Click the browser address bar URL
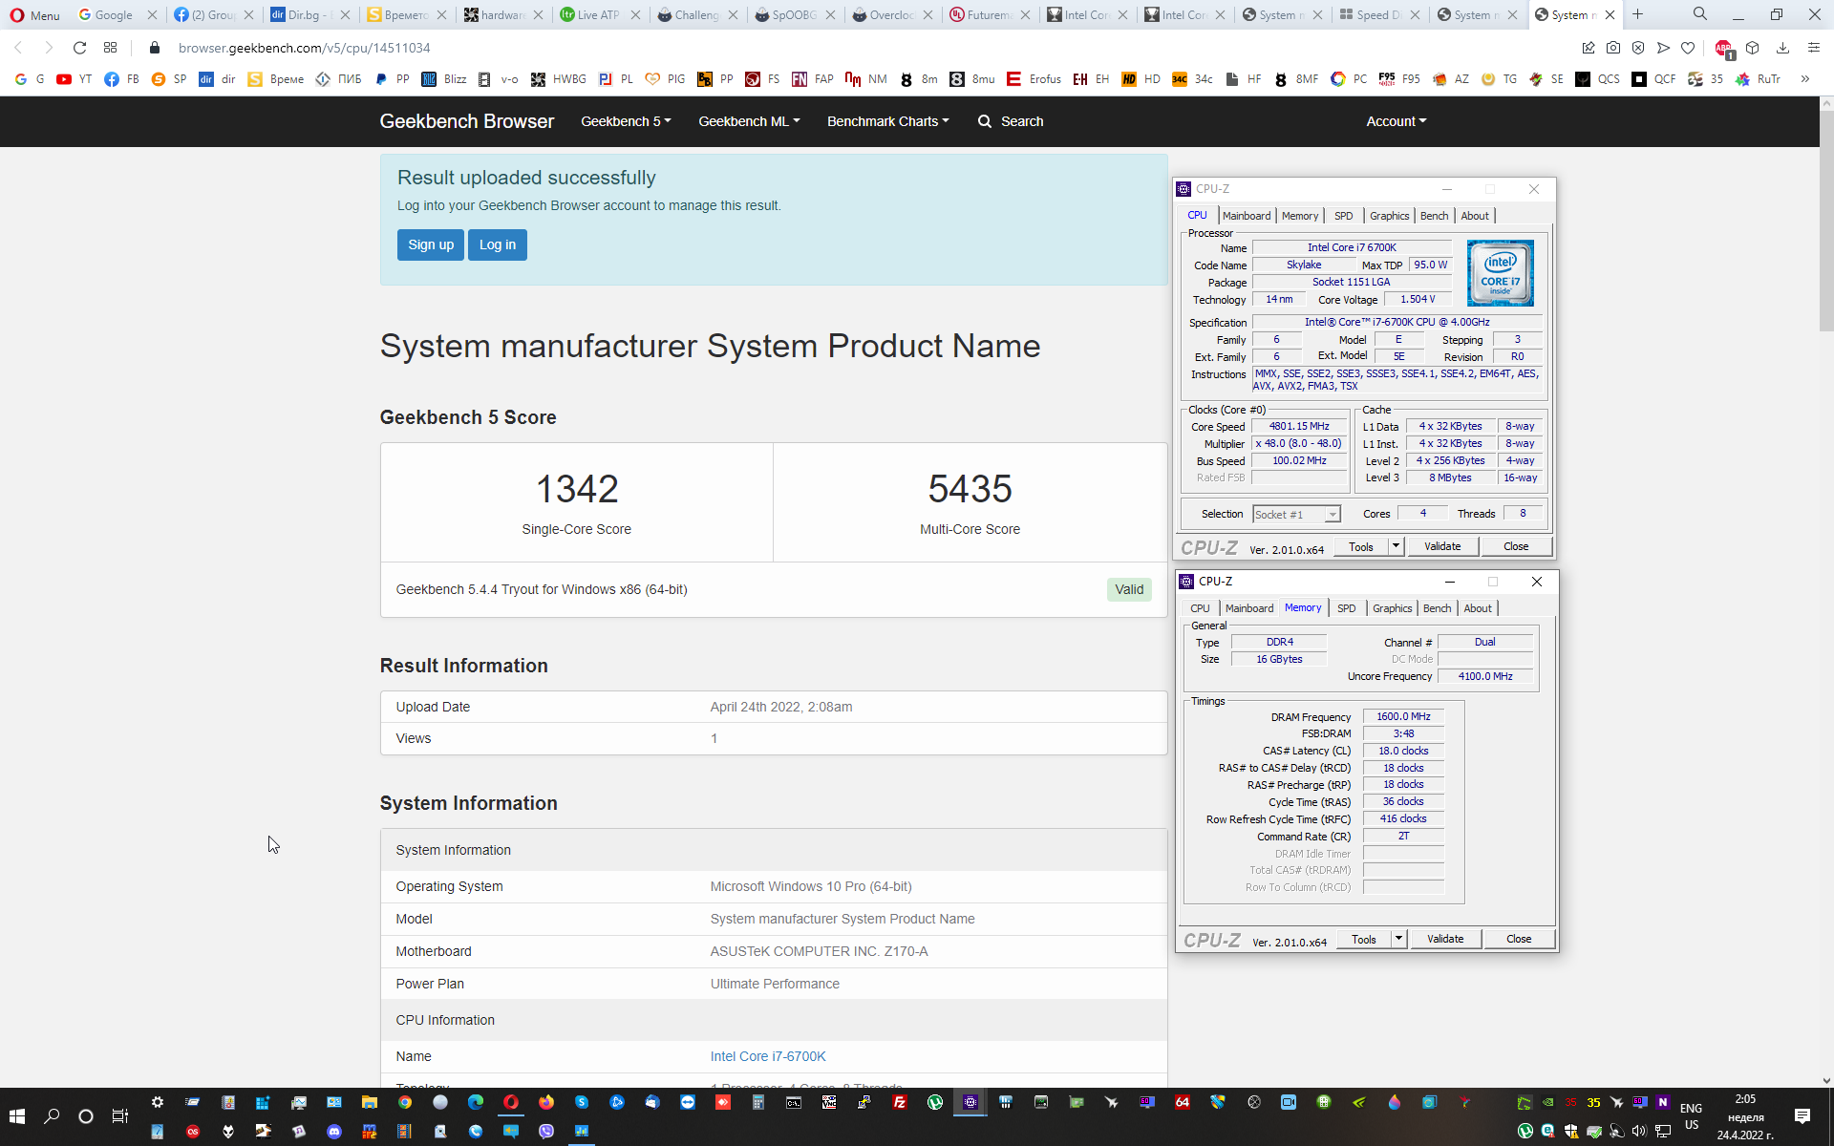1834x1146 pixels. pyautogui.click(x=304, y=48)
